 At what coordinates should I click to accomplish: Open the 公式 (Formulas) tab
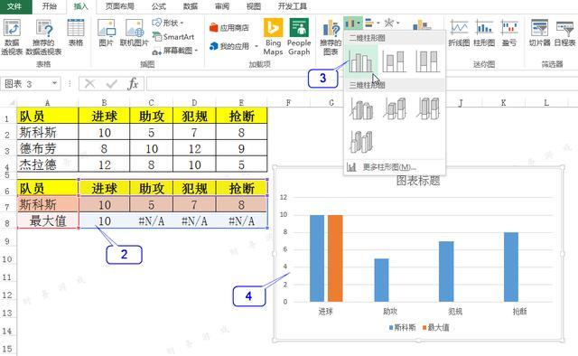click(159, 6)
